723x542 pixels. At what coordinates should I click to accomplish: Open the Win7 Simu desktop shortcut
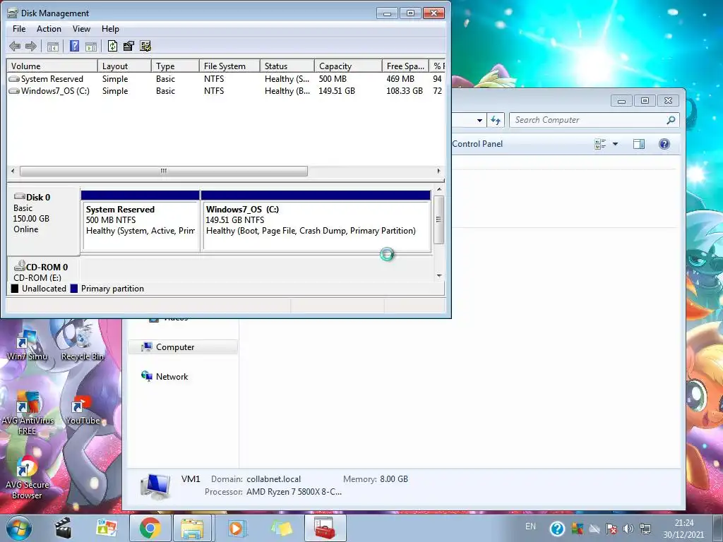[x=27, y=344]
